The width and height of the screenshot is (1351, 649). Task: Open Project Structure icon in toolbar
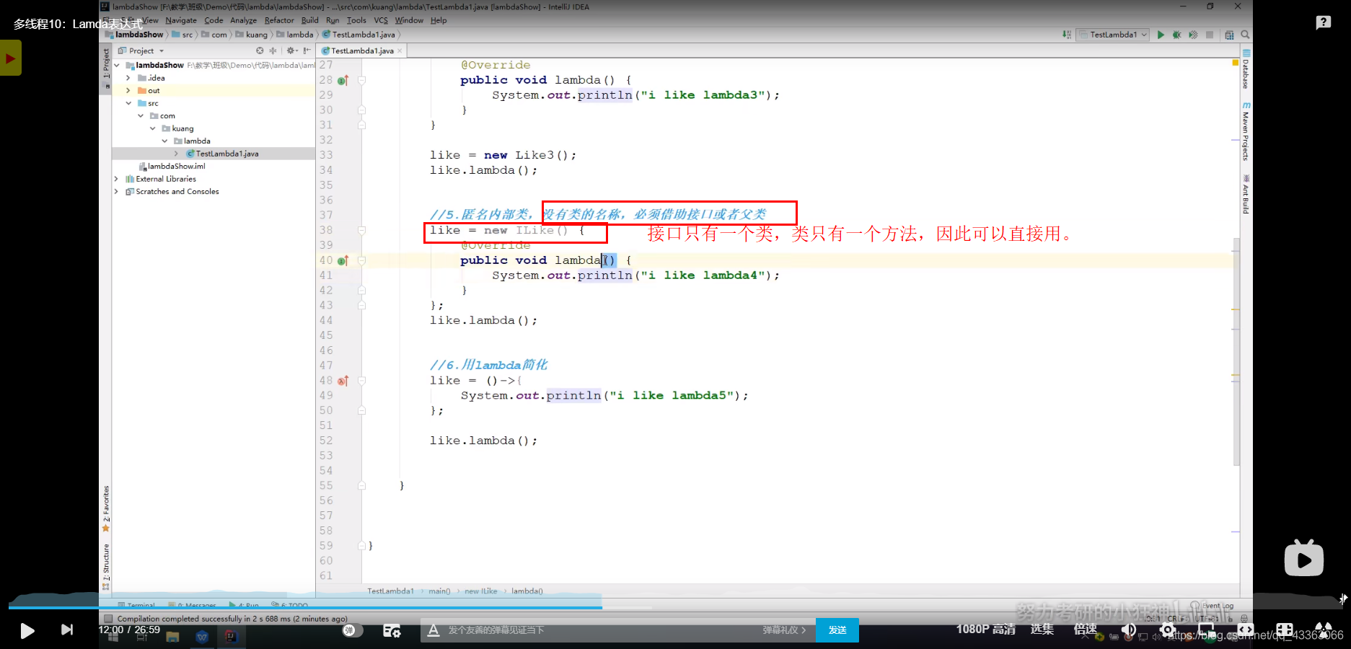coord(1229,35)
